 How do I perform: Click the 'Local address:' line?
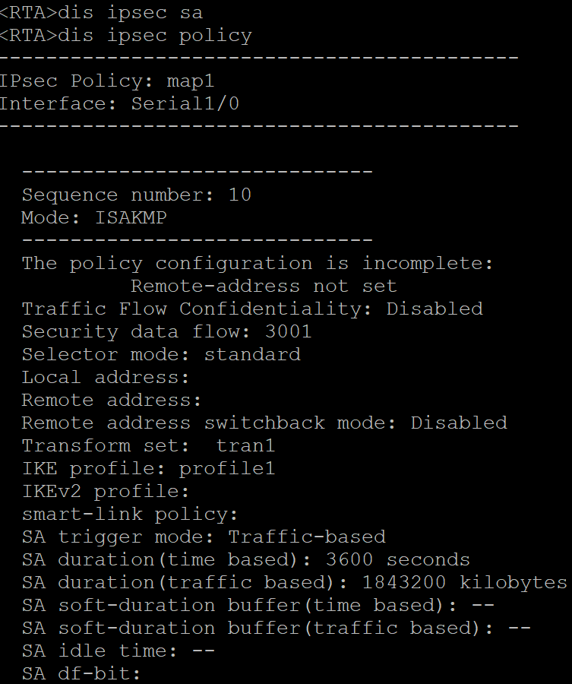pyautogui.click(x=105, y=378)
